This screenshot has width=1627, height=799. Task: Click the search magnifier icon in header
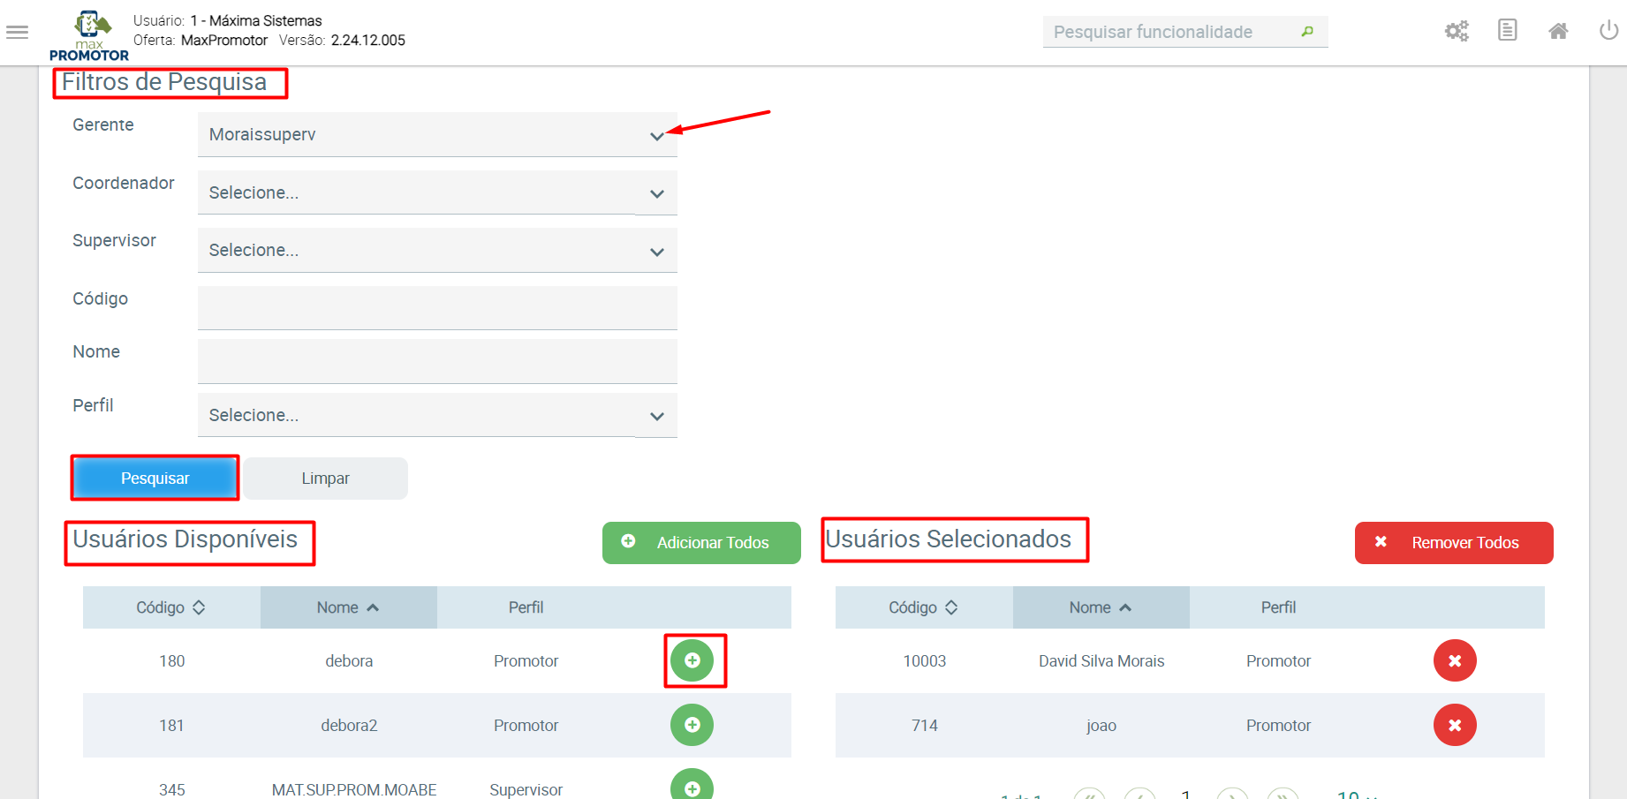tap(1307, 32)
